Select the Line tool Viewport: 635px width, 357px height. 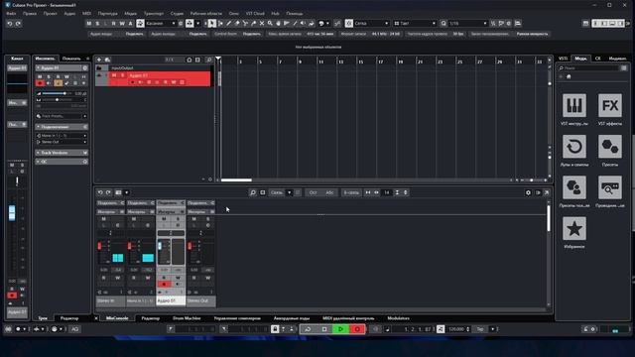295,24
